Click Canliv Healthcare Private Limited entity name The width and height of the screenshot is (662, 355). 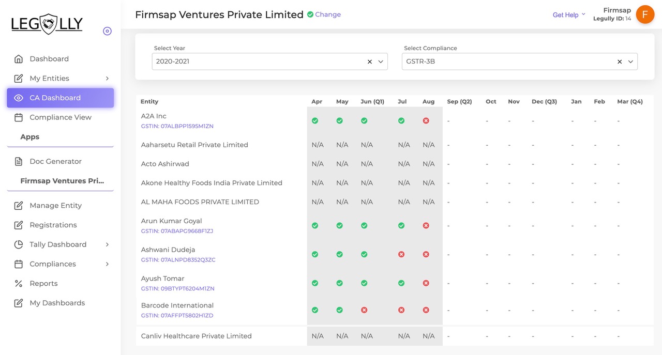point(196,336)
